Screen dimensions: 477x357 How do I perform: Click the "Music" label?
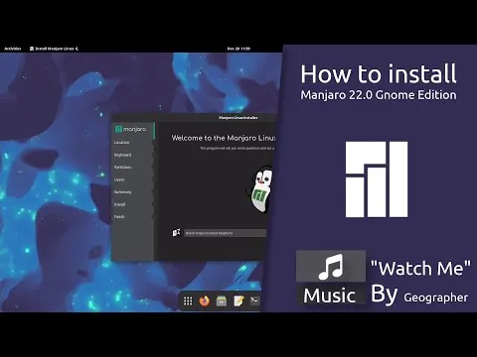[330, 296]
